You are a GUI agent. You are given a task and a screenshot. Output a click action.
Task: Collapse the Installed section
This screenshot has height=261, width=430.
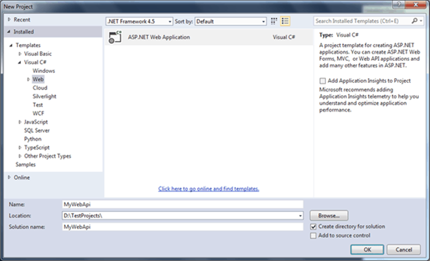9,32
